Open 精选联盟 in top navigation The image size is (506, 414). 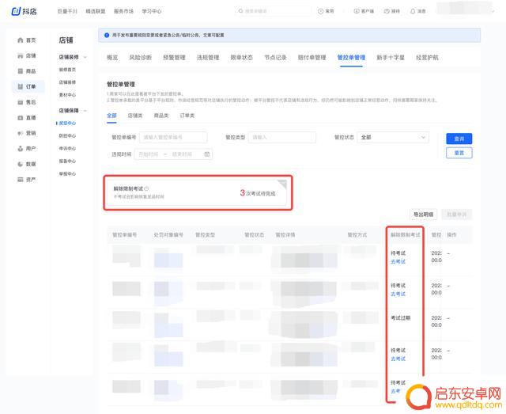(x=96, y=11)
